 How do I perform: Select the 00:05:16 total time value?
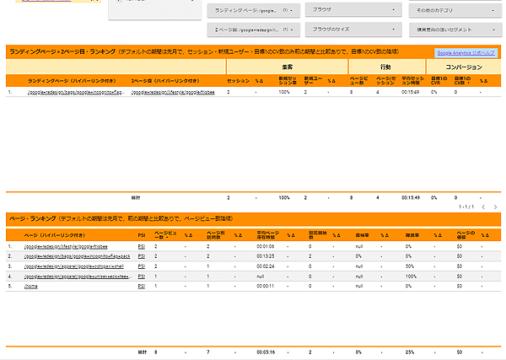[x=266, y=352]
